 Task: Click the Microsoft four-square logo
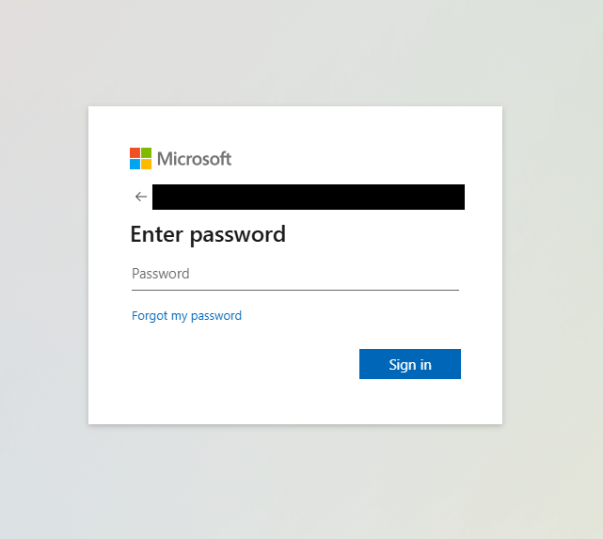[140, 158]
